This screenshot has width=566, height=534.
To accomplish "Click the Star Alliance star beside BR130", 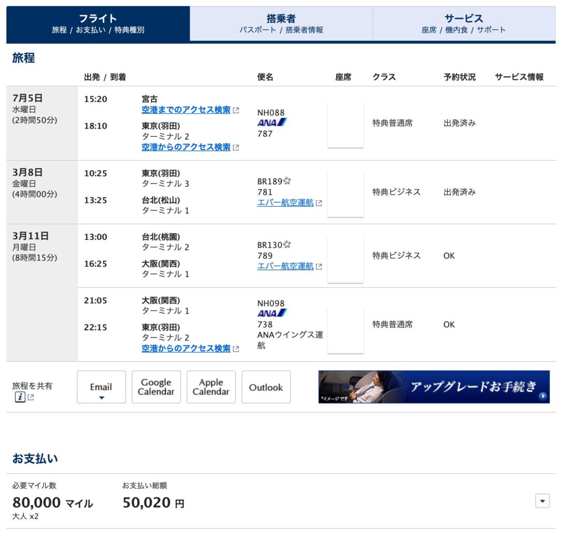I will pos(288,244).
